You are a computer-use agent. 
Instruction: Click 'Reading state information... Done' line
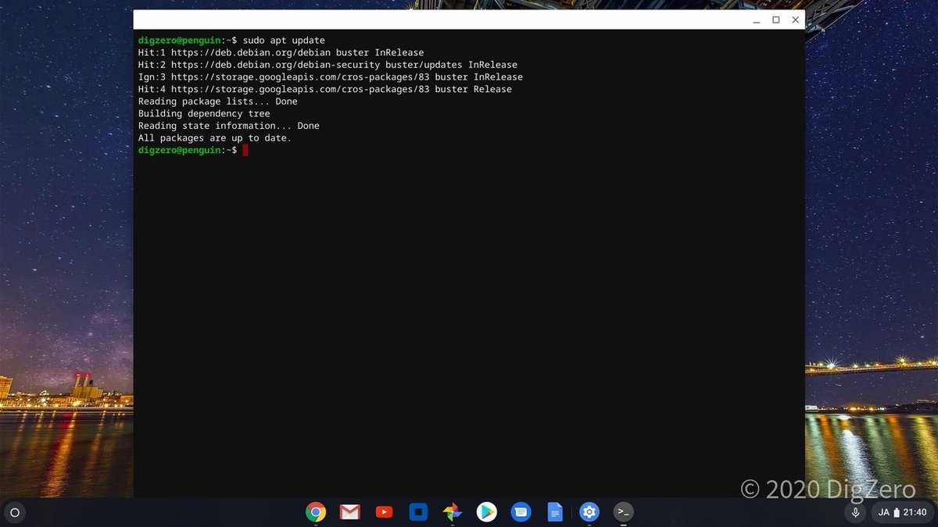[229, 126]
